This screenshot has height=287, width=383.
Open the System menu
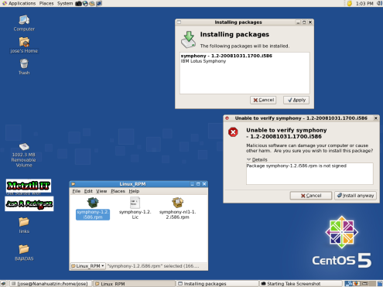(x=65, y=3)
